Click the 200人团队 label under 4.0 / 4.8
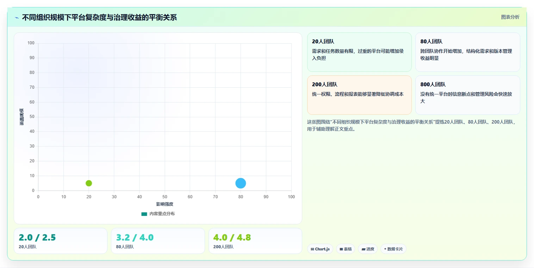 click(x=223, y=247)
